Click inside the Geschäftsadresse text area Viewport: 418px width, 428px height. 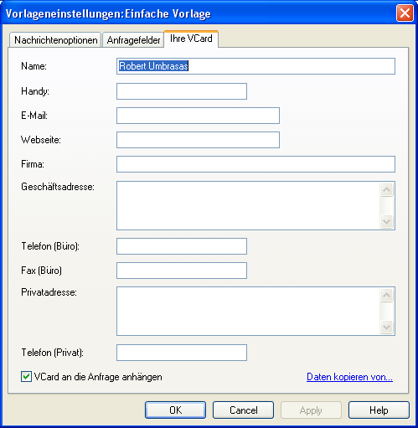[248, 205]
